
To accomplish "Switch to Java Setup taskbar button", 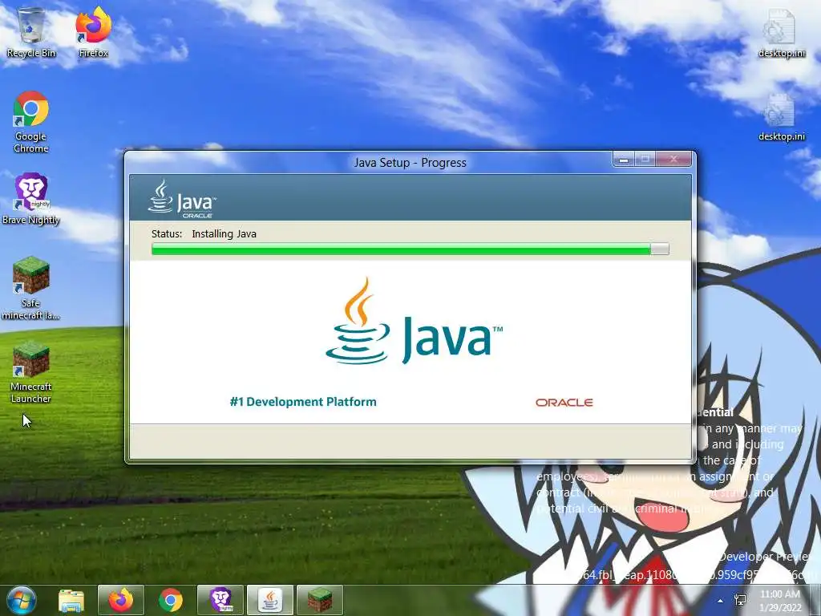I will click(270, 600).
